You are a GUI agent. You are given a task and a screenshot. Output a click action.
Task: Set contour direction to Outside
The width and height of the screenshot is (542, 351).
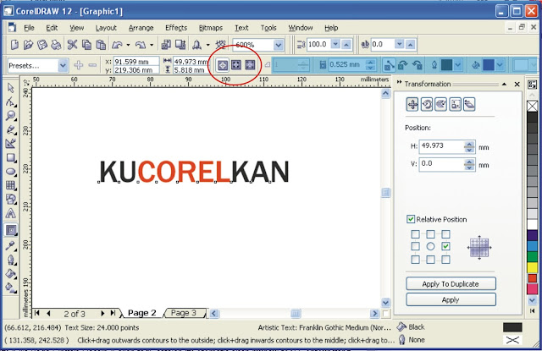(x=251, y=64)
